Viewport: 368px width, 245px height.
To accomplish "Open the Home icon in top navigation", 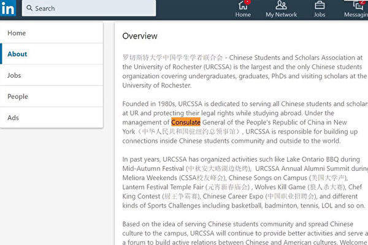I will [x=243, y=9].
